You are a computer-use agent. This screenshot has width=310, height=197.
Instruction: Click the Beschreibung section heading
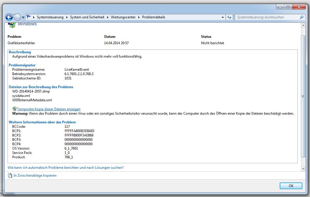tap(20, 52)
